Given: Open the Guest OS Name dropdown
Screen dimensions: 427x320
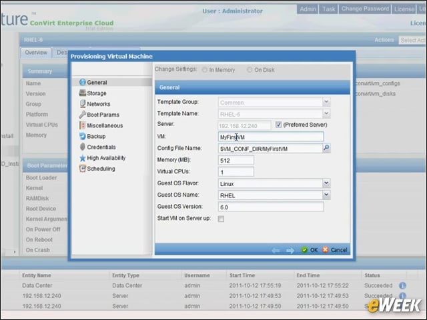Looking at the screenshot, I should coord(326,195).
